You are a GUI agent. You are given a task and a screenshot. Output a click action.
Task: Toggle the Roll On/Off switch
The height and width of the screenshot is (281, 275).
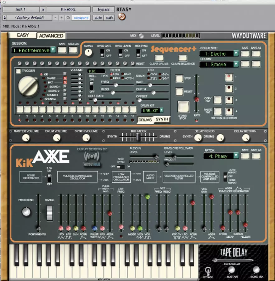92,86
